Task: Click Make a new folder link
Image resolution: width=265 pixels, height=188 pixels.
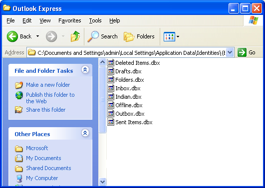Action: click(48, 85)
